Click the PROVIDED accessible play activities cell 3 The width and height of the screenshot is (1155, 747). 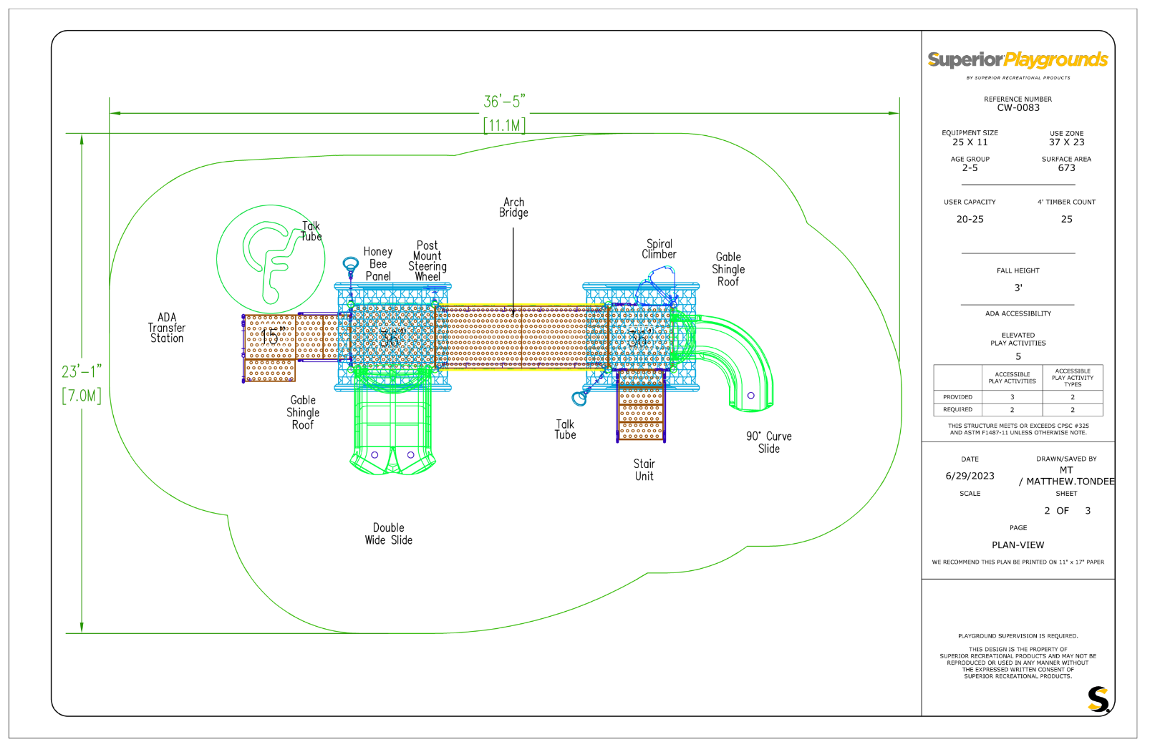tap(1012, 397)
